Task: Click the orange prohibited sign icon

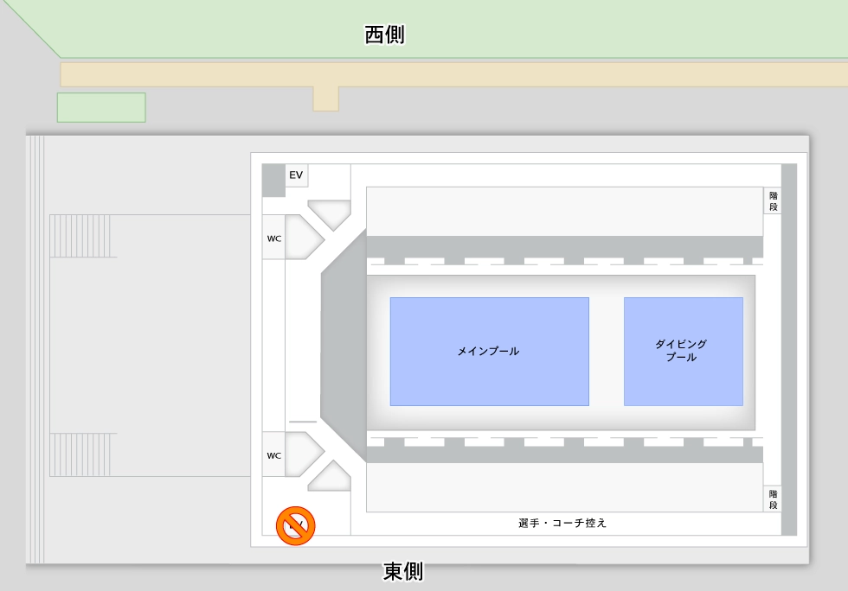Action: pos(295,525)
